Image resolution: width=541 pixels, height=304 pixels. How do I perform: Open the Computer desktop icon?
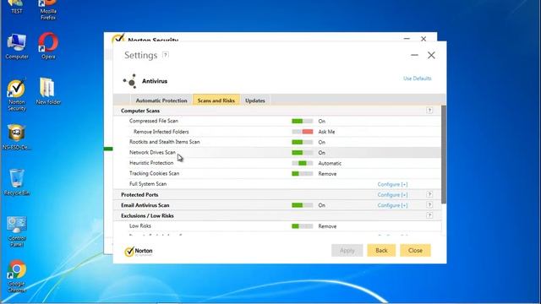[17, 46]
